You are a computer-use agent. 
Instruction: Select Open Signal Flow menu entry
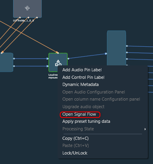coord(79,114)
